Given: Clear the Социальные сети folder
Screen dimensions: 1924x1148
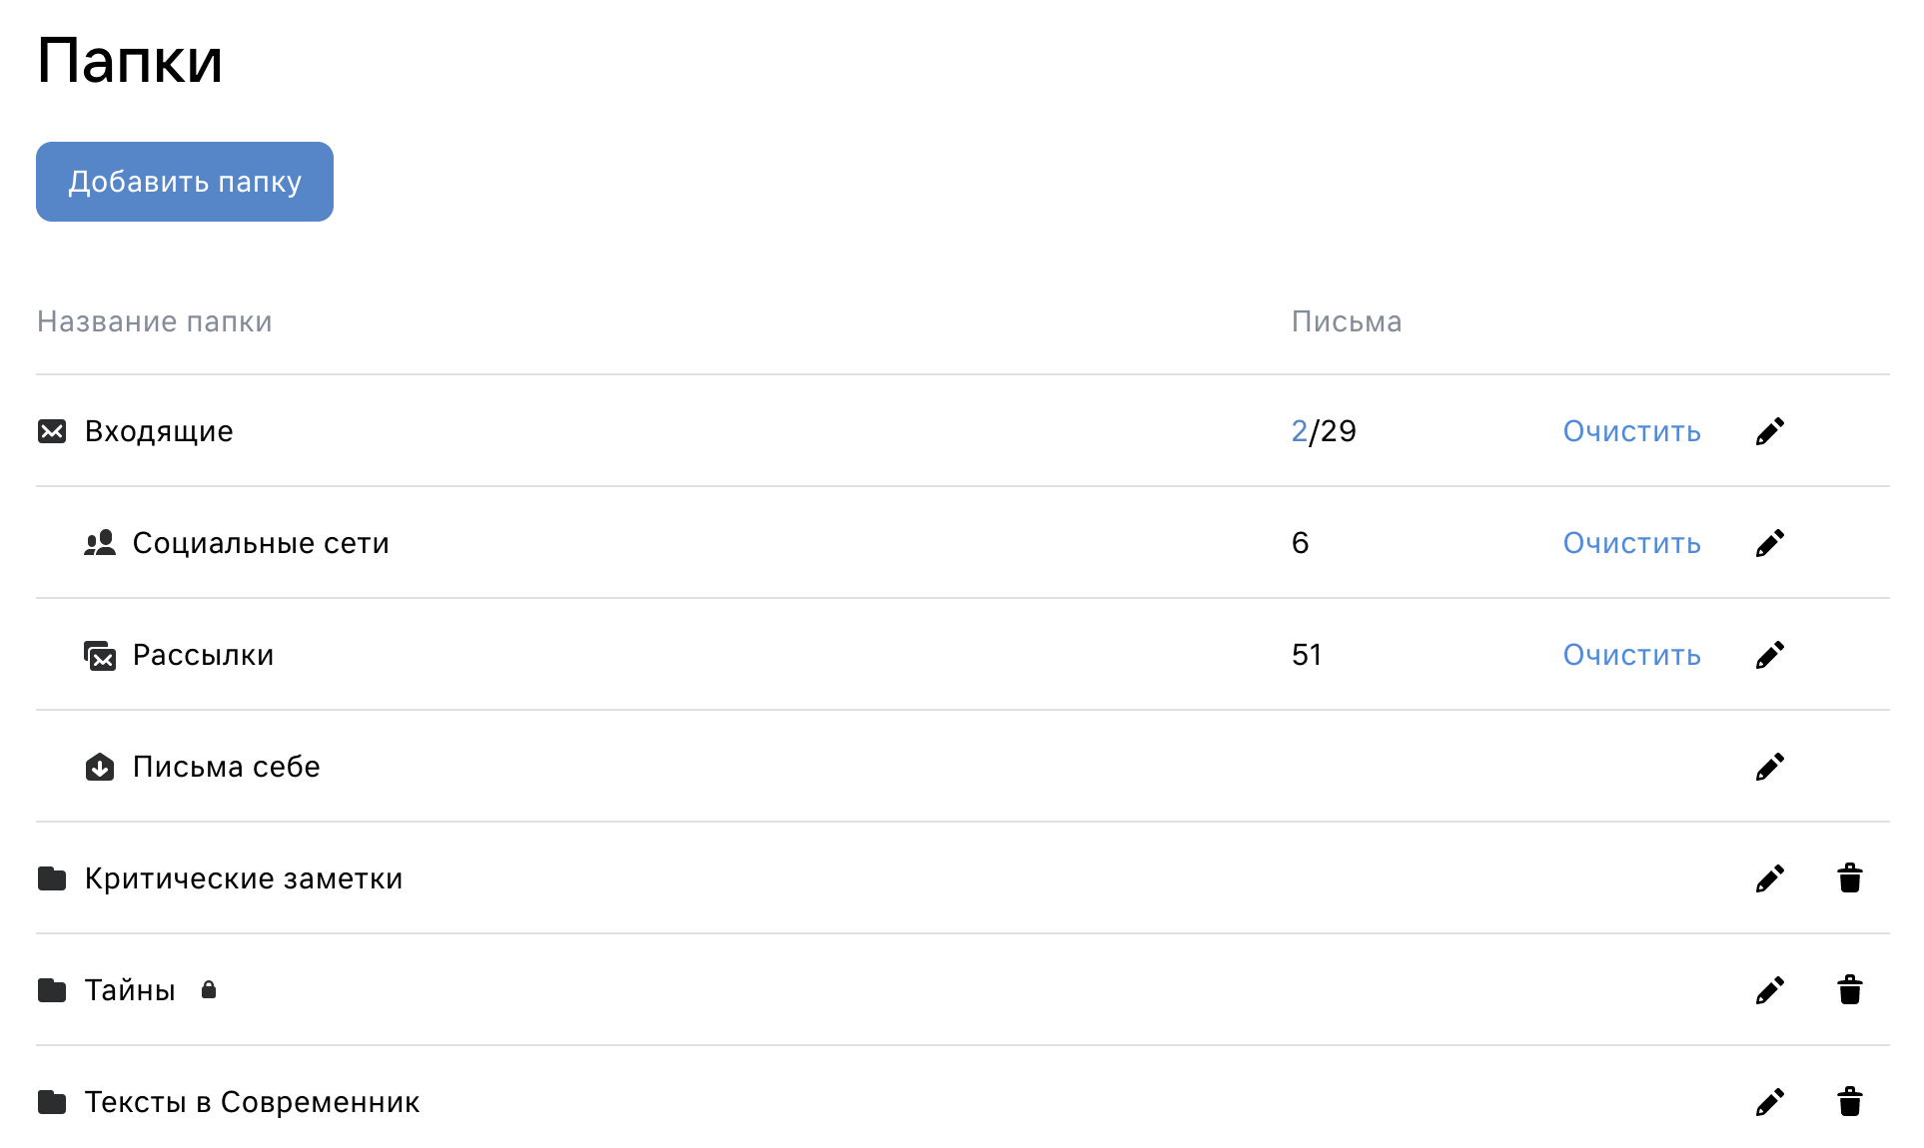Looking at the screenshot, I should click(1631, 543).
